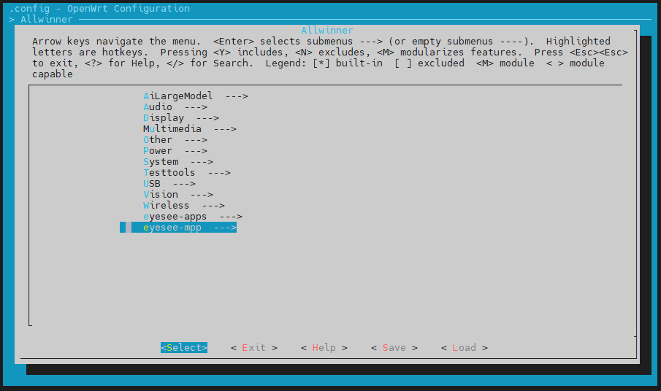Click the Save button
Viewport: 661px width, 391px height.
click(x=394, y=348)
